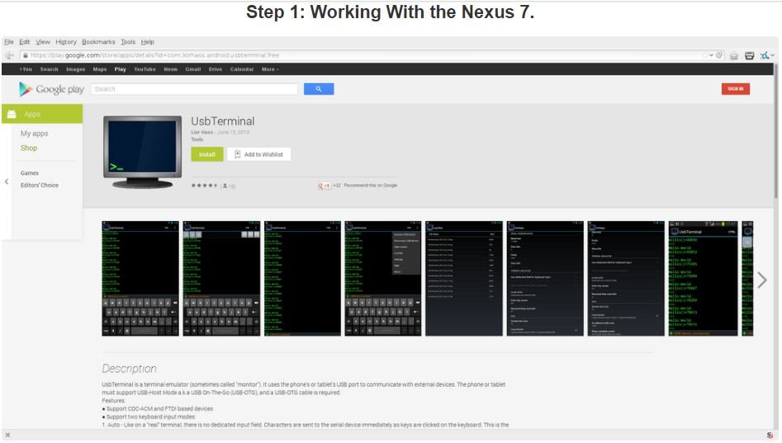The image size is (782, 443).
Task: Click the Android Apps icon
Action: (x=12, y=114)
